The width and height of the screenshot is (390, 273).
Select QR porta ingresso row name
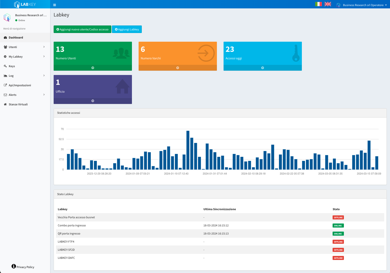pyautogui.click(x=69, y=234)
